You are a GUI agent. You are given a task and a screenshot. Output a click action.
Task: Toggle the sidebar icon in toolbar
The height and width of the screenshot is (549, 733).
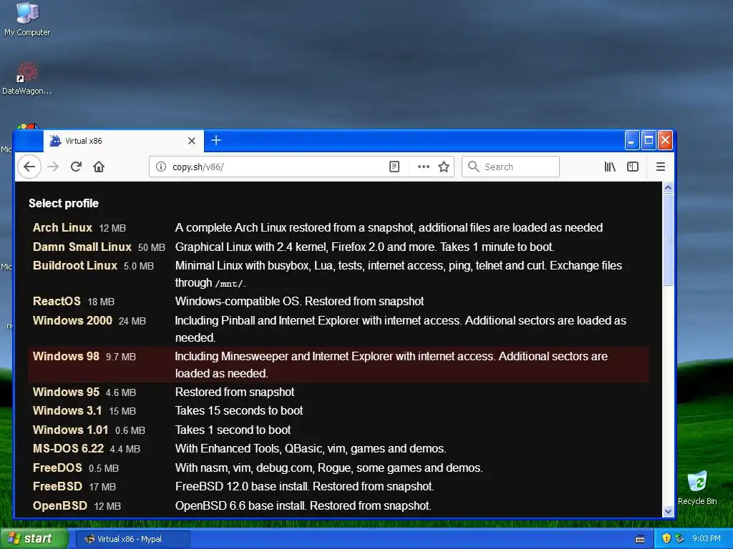tap(633, 167)
